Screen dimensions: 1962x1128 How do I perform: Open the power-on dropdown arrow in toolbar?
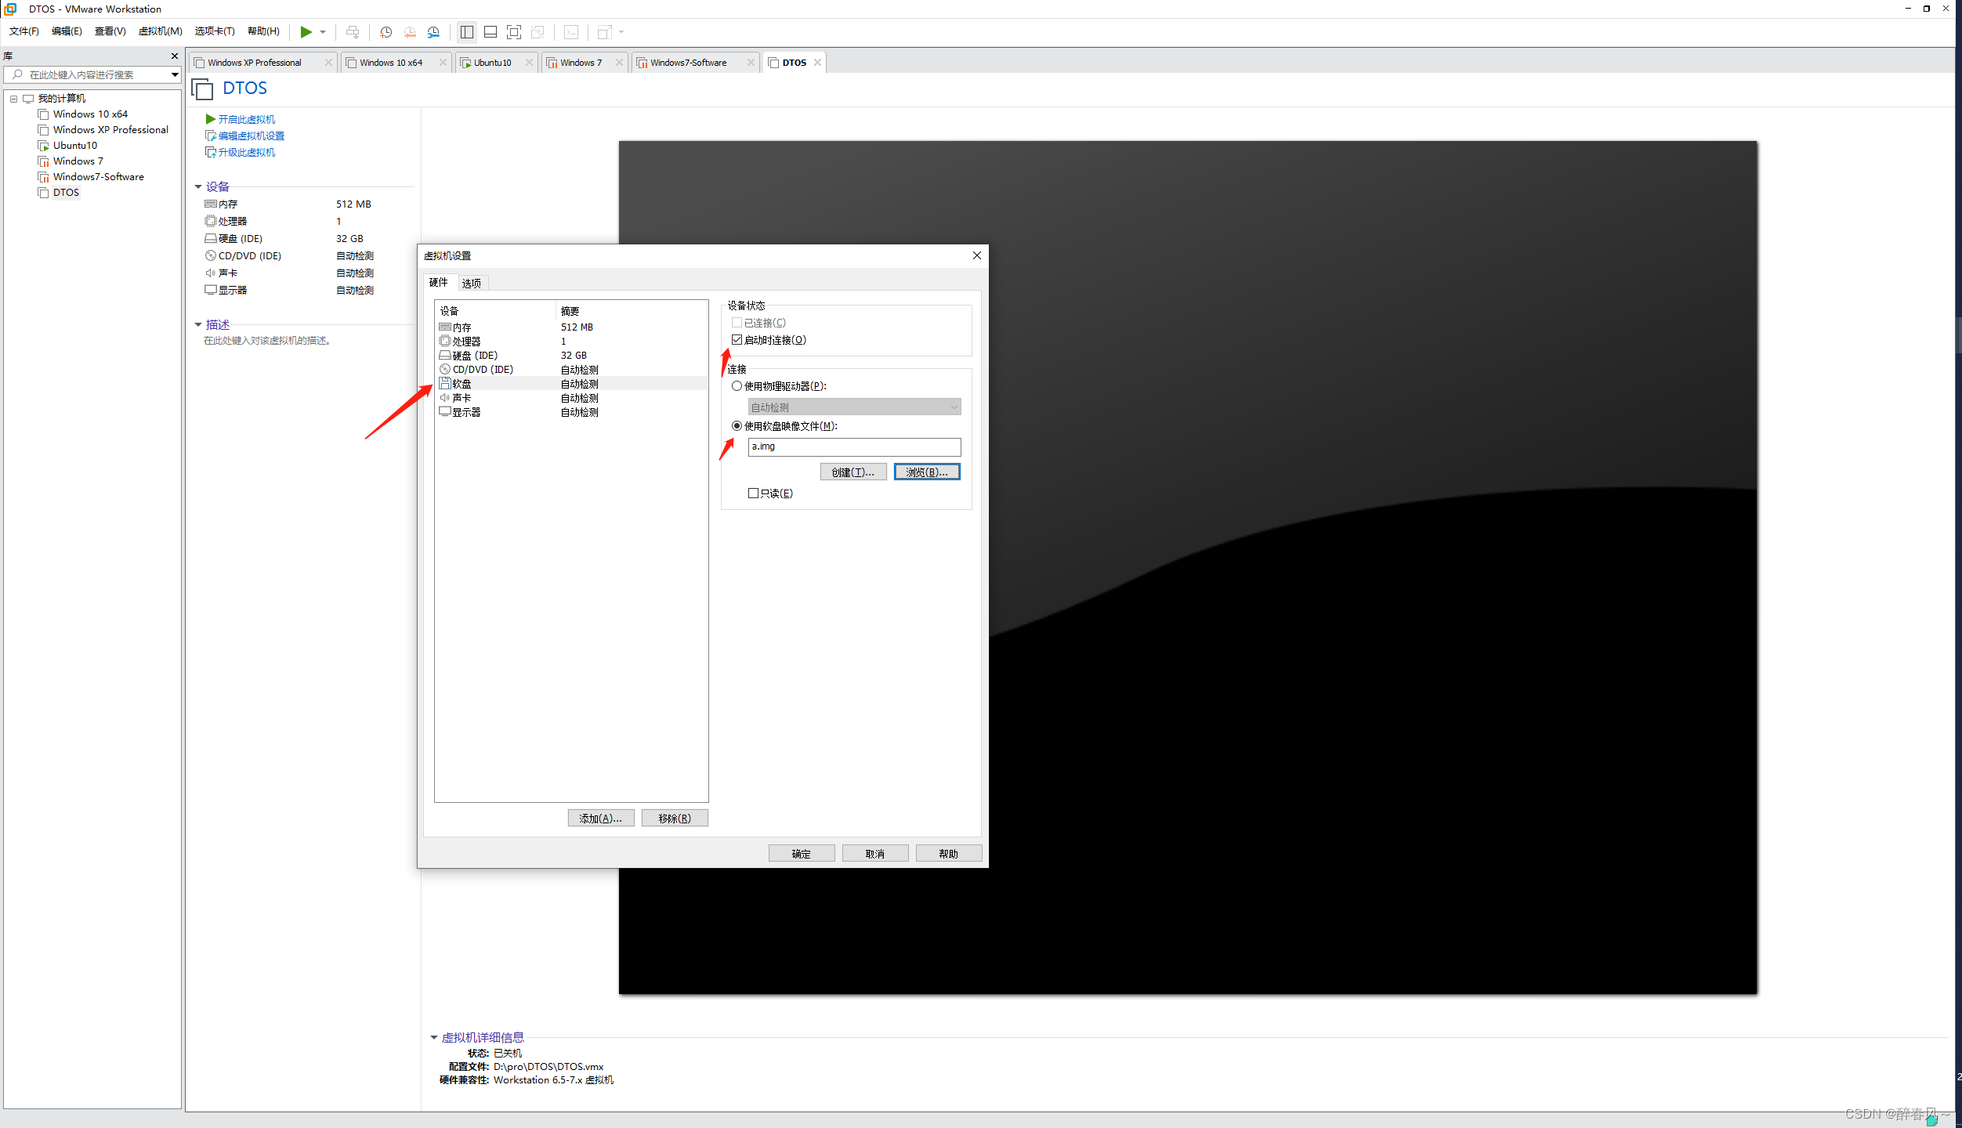coord(323,32)
